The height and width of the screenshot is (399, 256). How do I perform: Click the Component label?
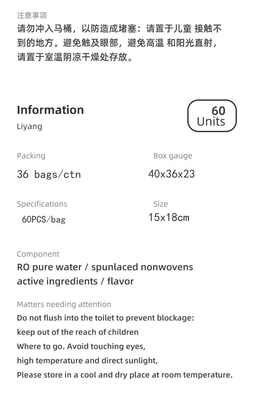pyautogui.click(x=38, y=254)
